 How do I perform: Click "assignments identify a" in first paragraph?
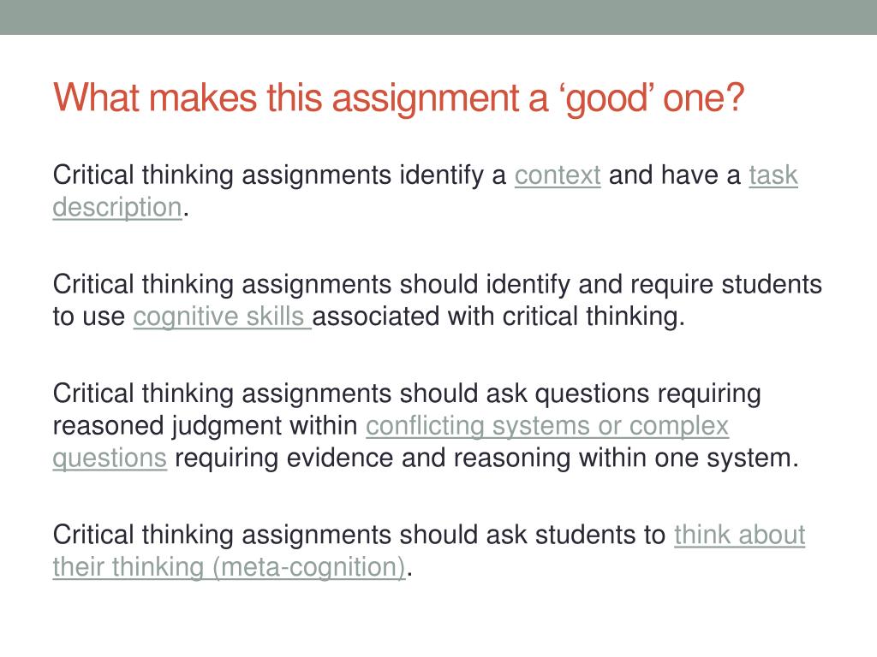[x=373, y=175]
